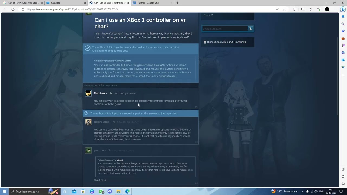Expand pexxroo's user dropdown arrow
This screenshot has width=347, height=195.
click(x=105, y=151)
